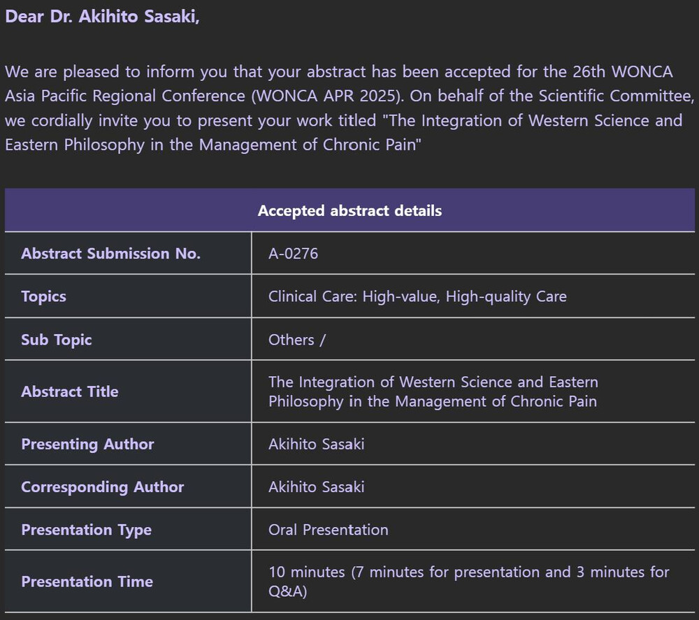Click the 'Topics' row label
Screen dimensions: 699x620
click(x=43, y=296)
